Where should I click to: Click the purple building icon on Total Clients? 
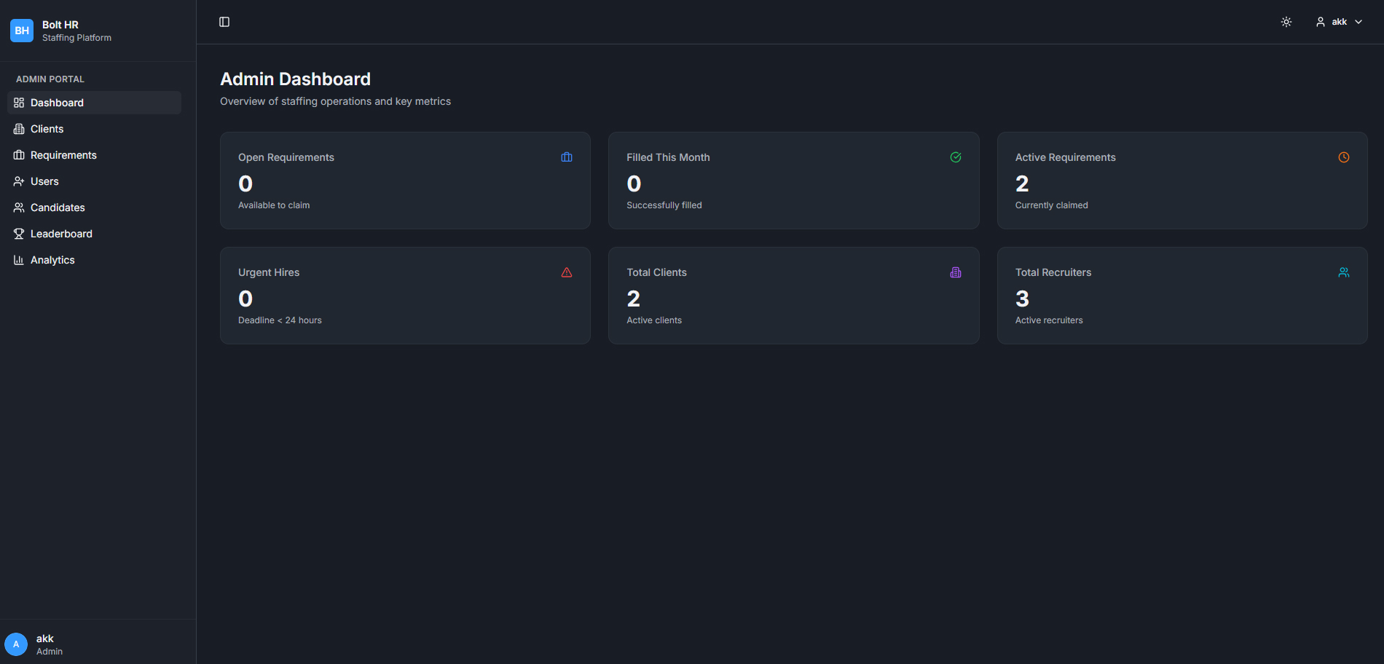956,272
